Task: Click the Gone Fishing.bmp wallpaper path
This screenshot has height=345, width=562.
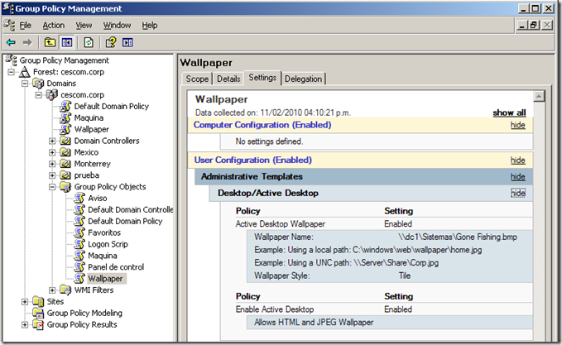Action: tap(458, 237)
